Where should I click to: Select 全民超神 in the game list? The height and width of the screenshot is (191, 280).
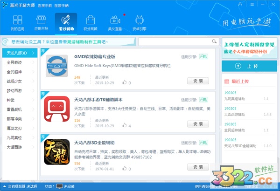click(x=20, y=72)
